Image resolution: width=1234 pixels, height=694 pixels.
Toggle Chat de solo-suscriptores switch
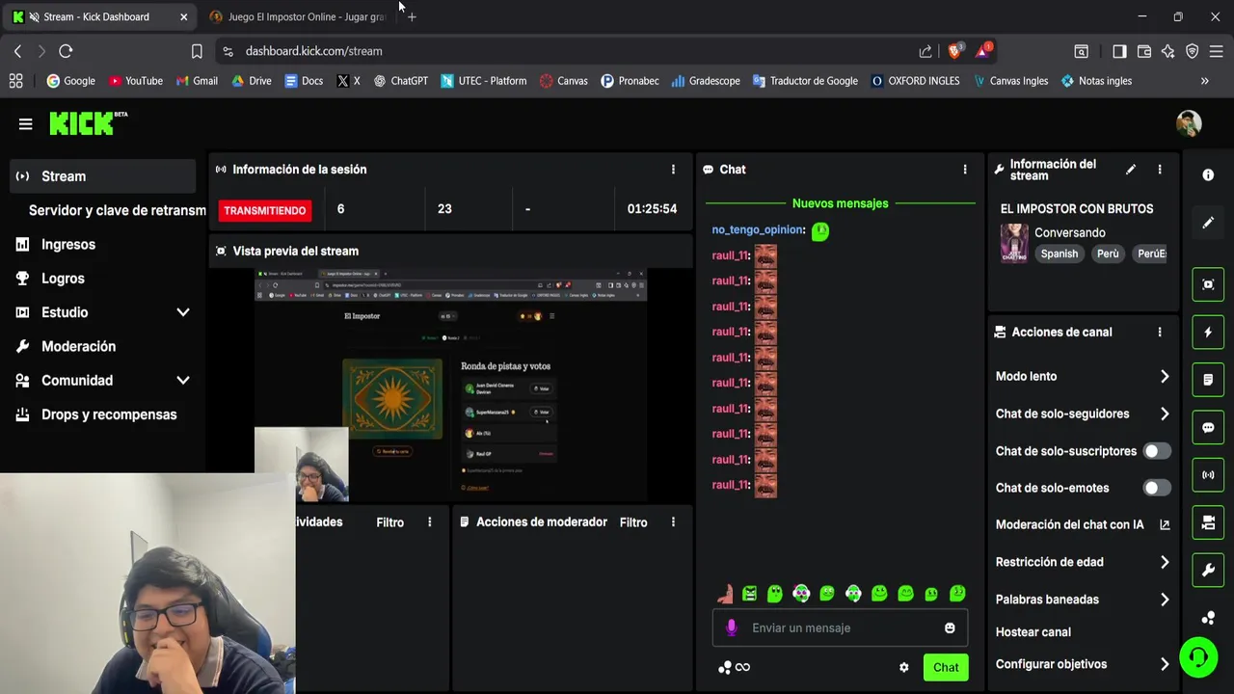pyautogui.click(x=1157, y=451)
